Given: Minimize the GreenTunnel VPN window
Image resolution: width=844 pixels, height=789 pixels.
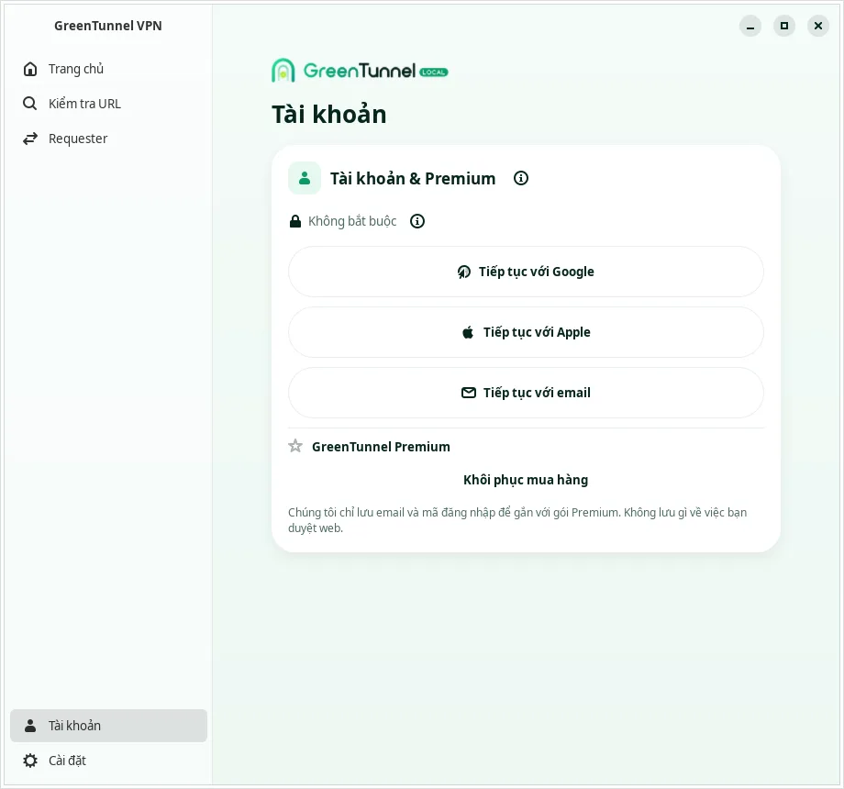Looking at the screenshot, I should click(750, 26).
